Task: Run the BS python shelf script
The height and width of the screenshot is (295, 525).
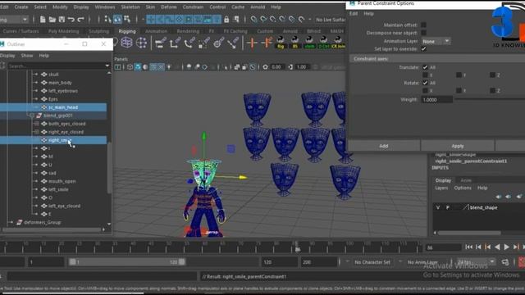Action: pyautogui.click(x=295, y=43)
